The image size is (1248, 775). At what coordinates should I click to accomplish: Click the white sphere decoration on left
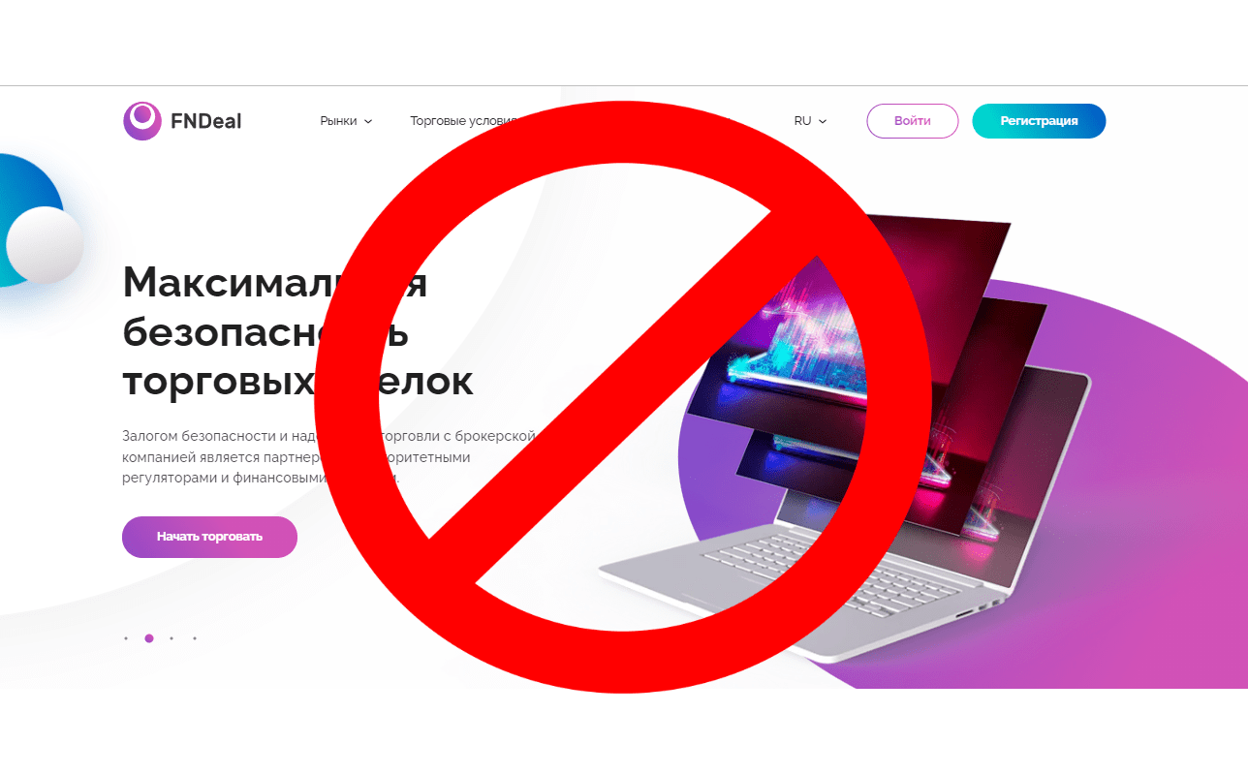click(x=45, y=246)
